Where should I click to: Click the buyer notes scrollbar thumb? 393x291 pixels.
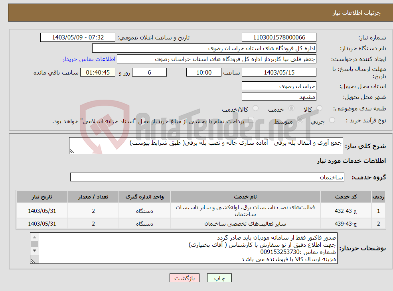35,244
